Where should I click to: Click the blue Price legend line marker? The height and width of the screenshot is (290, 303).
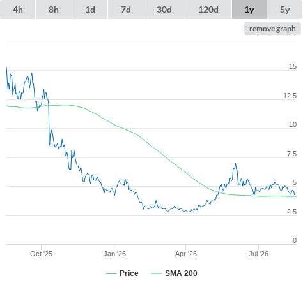111,273
